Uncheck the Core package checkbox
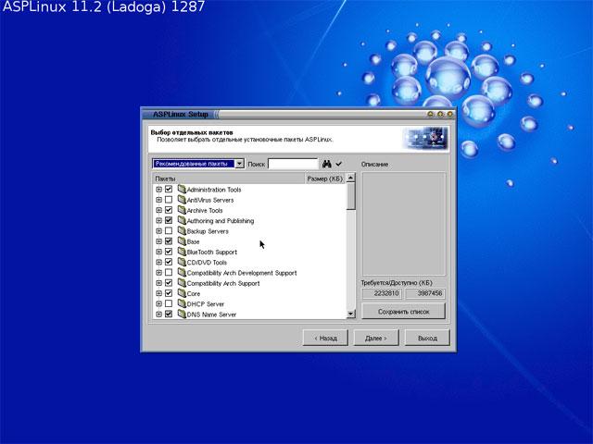This screenshot has width=593, height=444. (x=169, y=293)
